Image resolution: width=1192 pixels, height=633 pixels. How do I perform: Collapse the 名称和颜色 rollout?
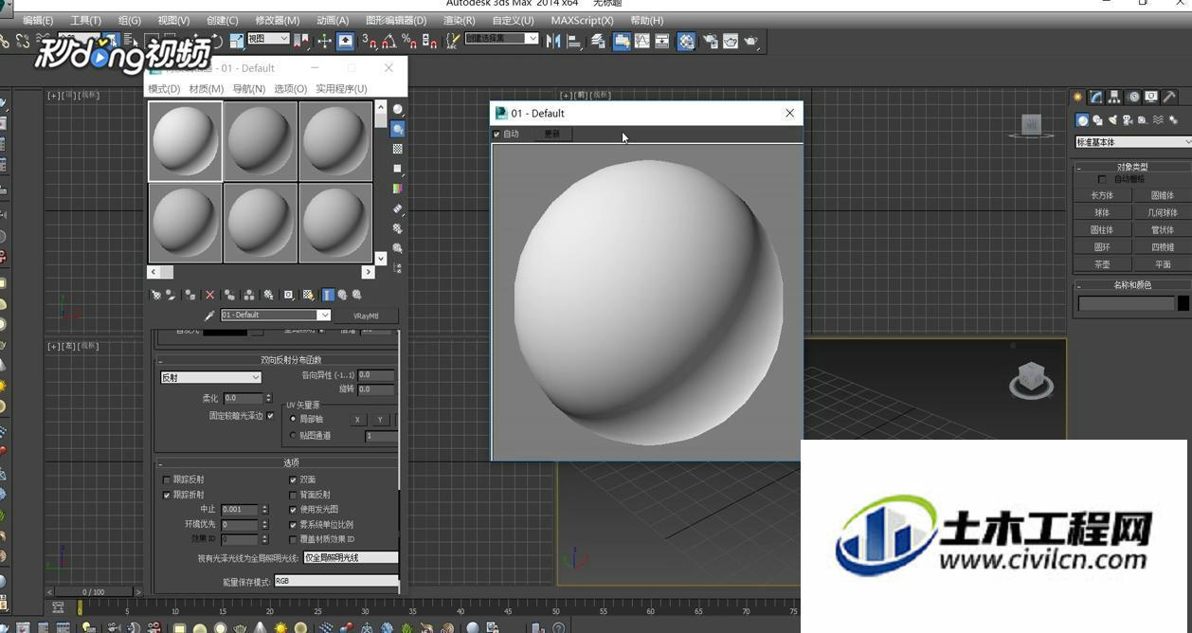point(1132,285)
